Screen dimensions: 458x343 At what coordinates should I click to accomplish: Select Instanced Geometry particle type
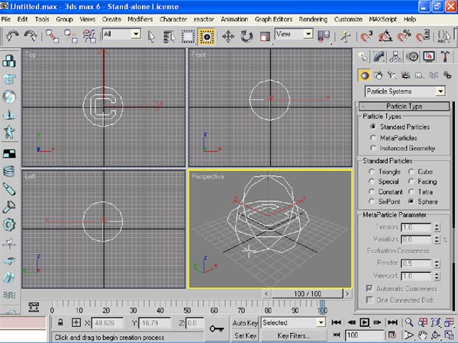(372, 148)
